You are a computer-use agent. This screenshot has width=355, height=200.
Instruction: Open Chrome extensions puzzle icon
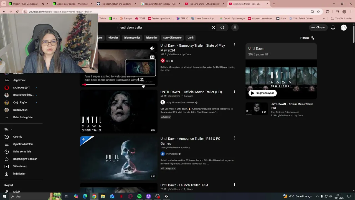pos(328,12)
